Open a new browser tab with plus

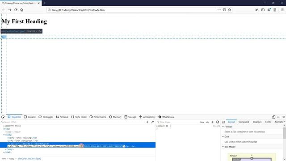(x=45, y=3)
